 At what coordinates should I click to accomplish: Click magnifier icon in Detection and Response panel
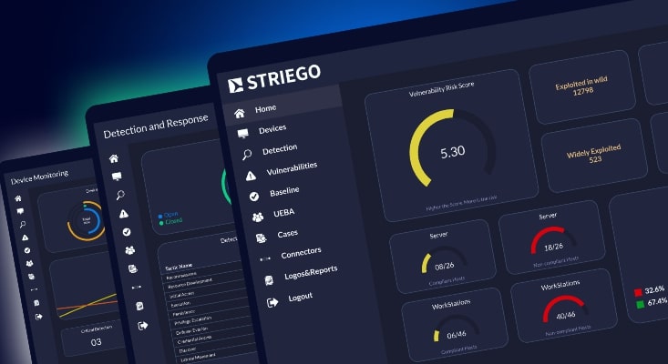coord(120,195)
